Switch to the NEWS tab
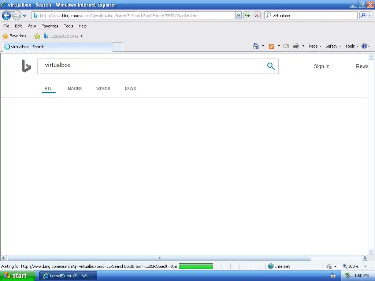375x281 pixels. coord(130,89)
